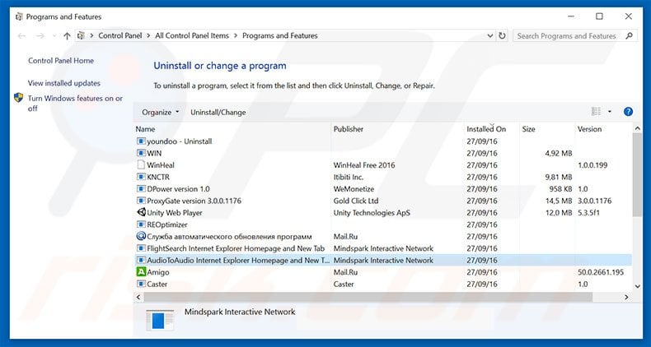Viewport: 651px width, 347px height.
Task: Click the KNCTR program icon
Action: coord(141,177)
